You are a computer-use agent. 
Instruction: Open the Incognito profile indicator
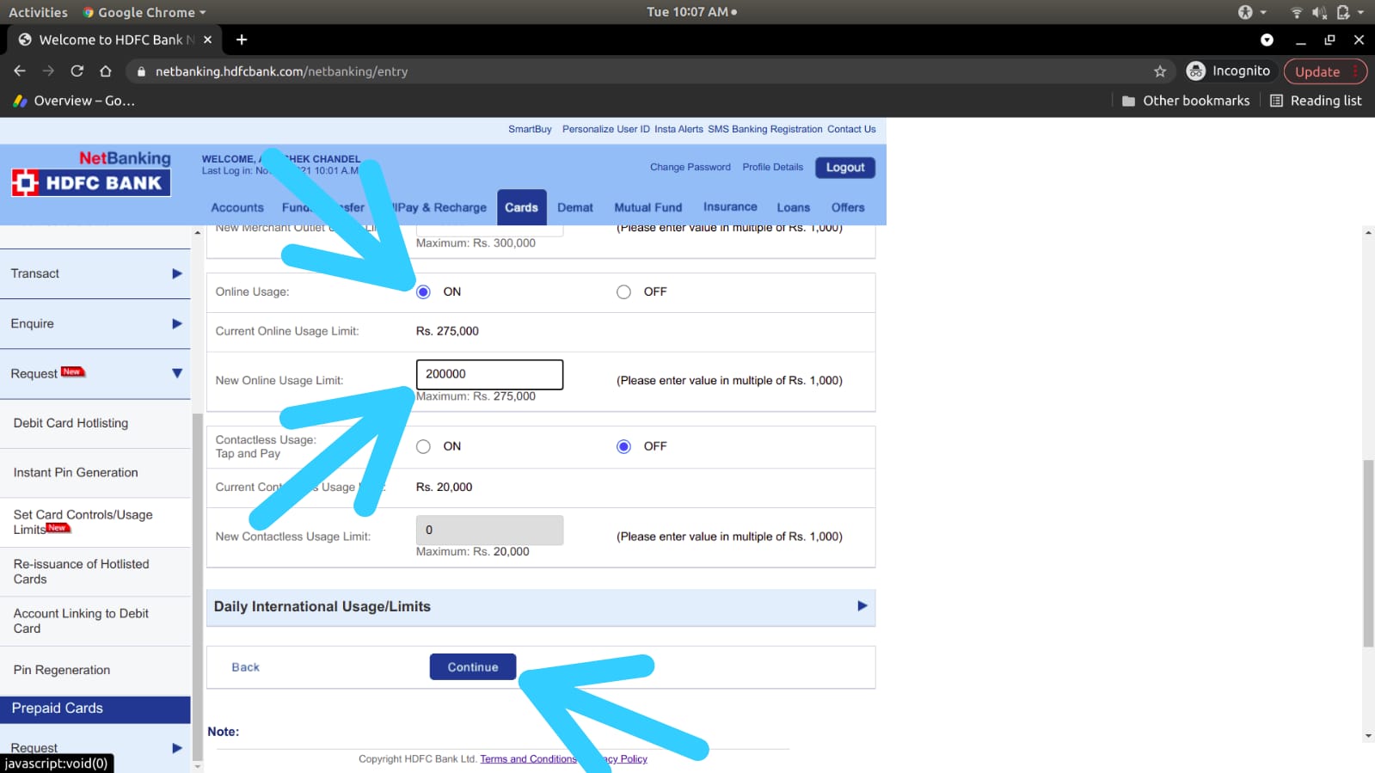(1228, 71)
